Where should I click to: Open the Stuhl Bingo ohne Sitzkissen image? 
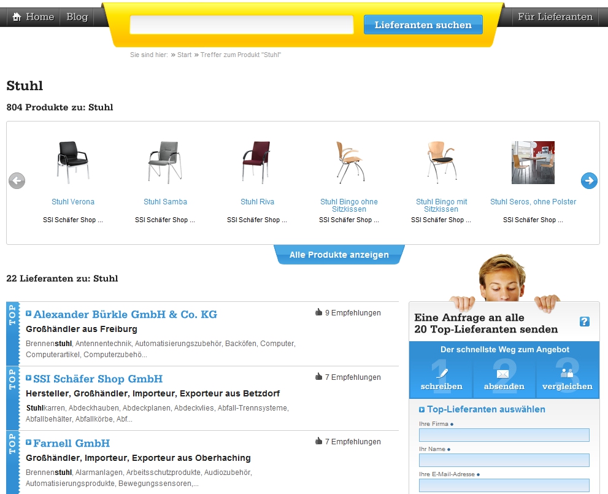[349, 163]
